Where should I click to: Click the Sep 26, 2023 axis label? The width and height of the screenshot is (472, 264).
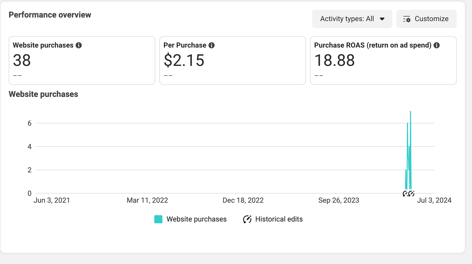click(339, 200)
